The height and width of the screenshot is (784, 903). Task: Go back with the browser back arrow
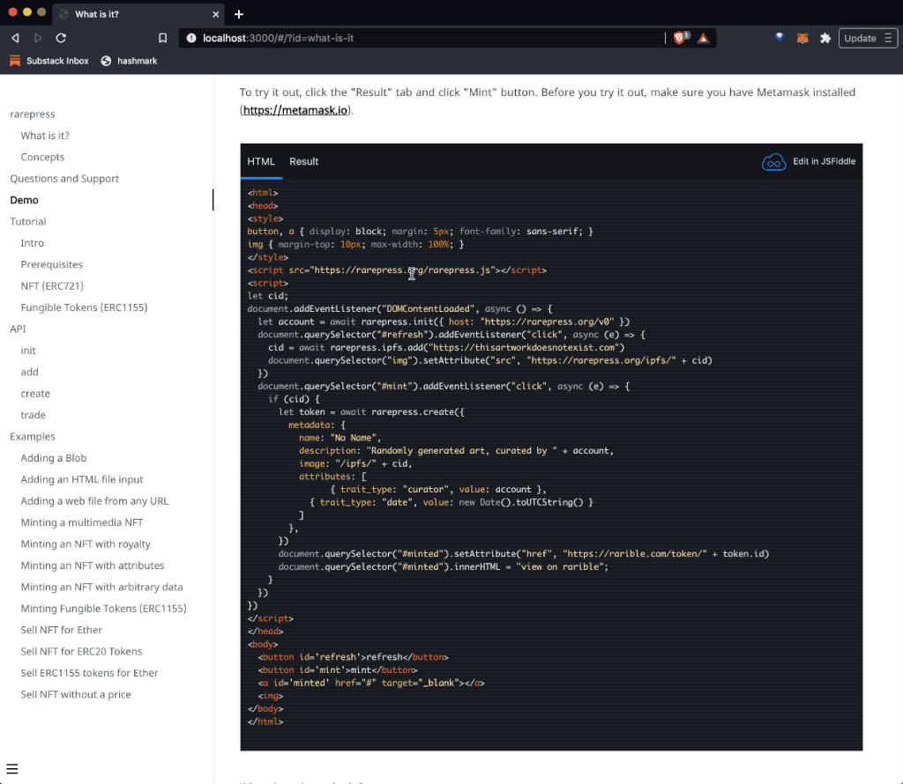16,38
